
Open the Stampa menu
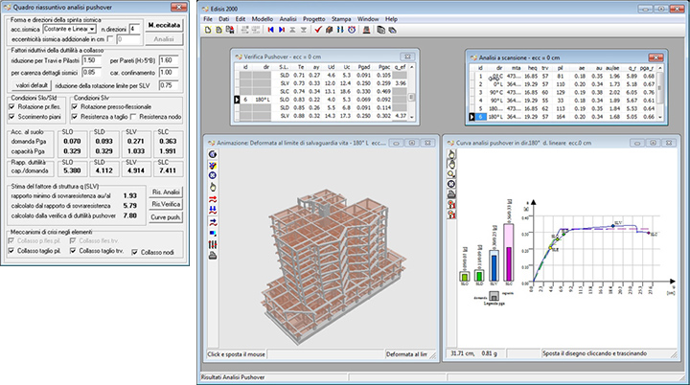coord(341,19)
